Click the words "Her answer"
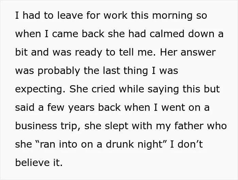 188,52
